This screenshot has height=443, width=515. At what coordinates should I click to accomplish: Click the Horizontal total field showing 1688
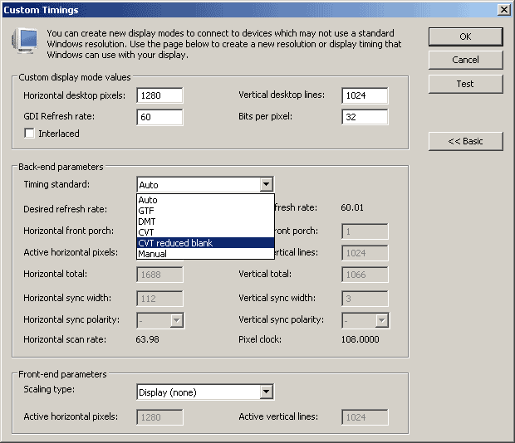pos(159,275)
